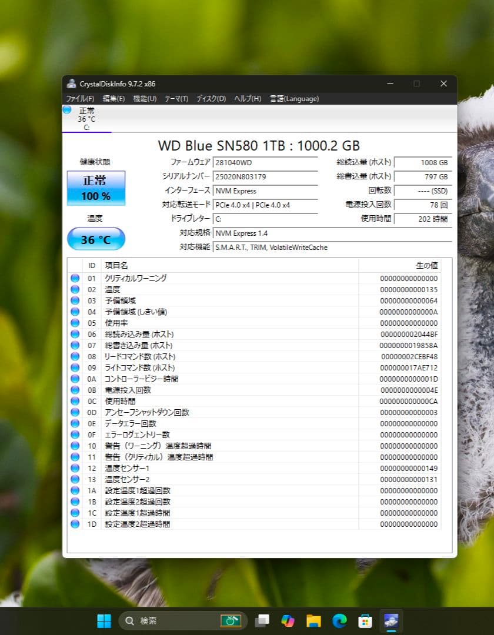
Task: Click the 36 °C temperature indicator button
Action: coord(96,239)
